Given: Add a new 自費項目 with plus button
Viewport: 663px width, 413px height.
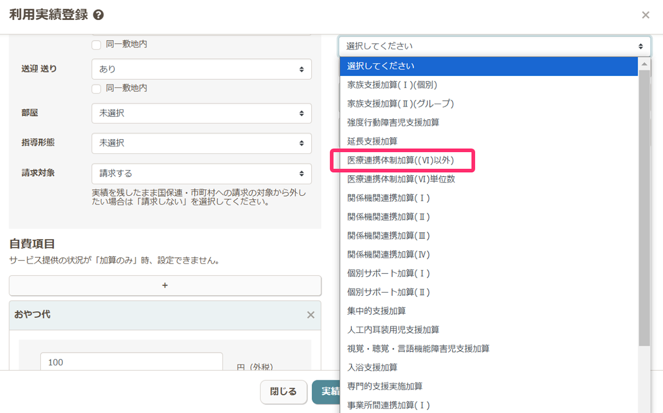Looking at the screenshot, I should tap(165, 285).
